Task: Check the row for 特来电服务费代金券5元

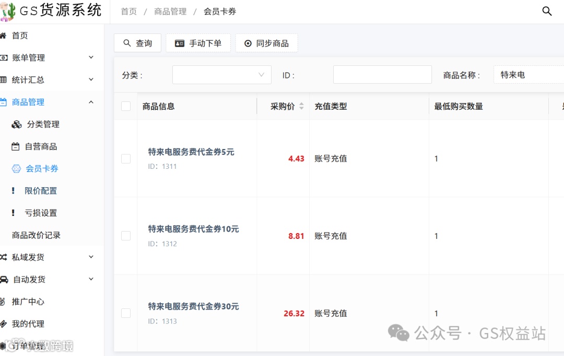Action: click(x=126, y=159)
